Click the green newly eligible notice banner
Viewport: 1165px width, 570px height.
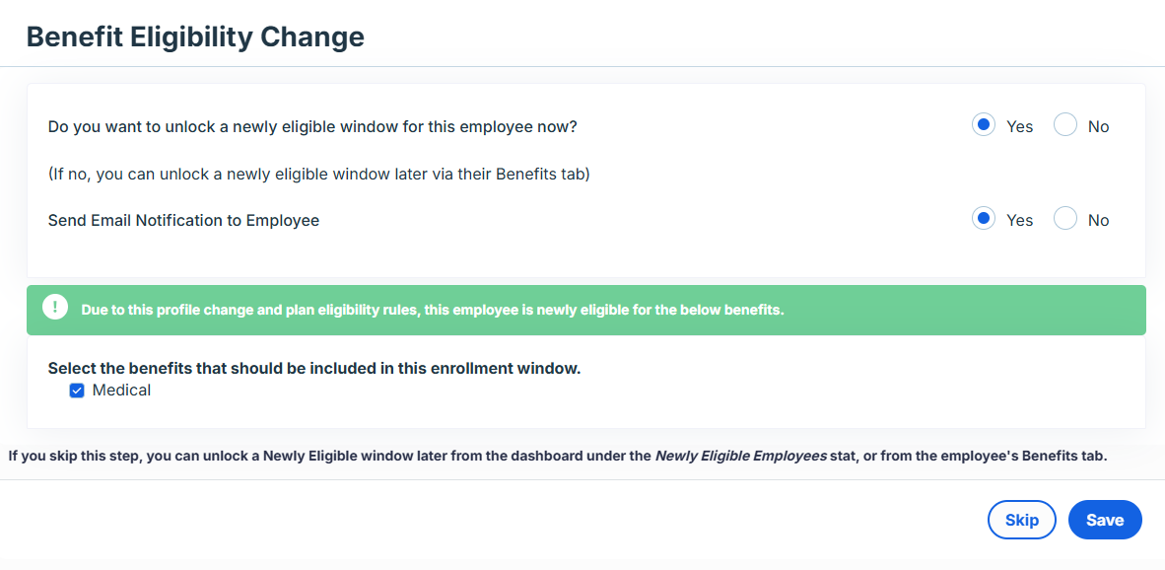(586, 310)
